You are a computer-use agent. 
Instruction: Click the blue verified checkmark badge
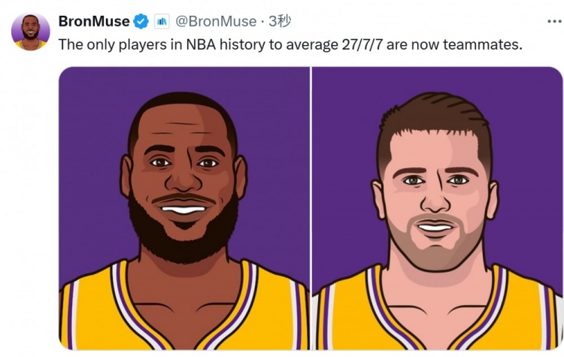click(x=141, y=21)
